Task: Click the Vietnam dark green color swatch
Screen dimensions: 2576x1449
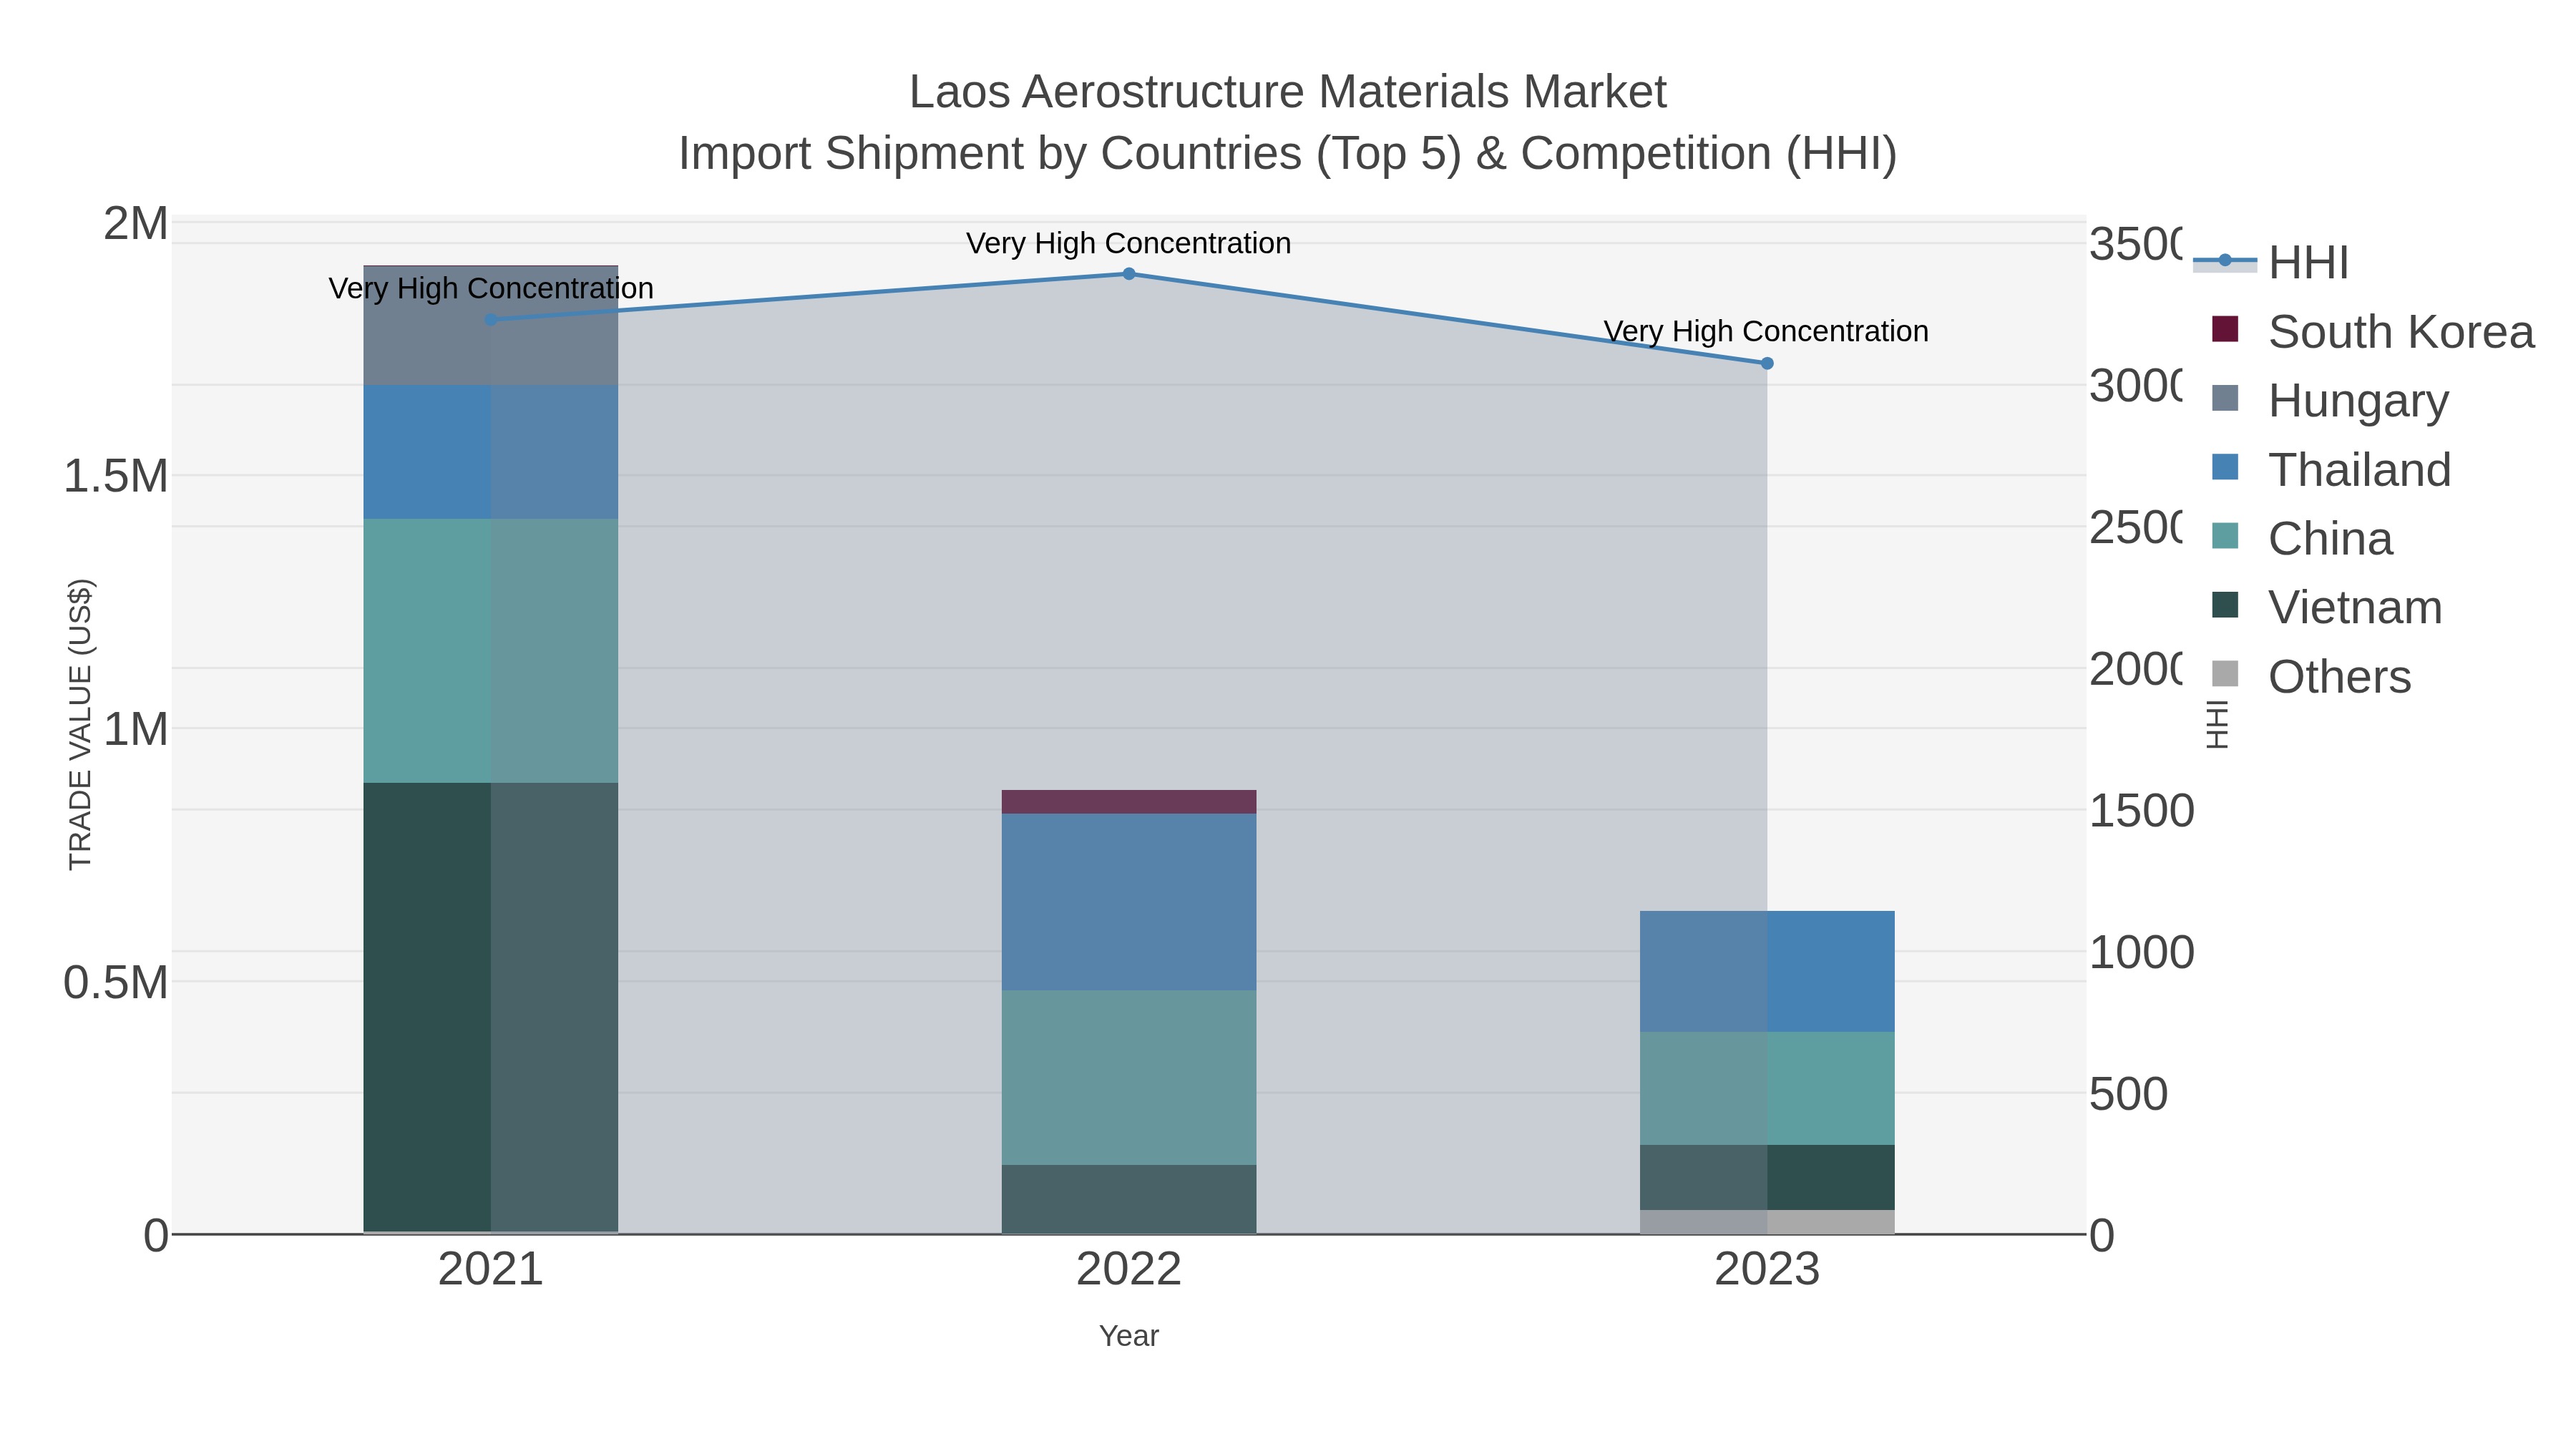Action: (x=2225, y=605)
